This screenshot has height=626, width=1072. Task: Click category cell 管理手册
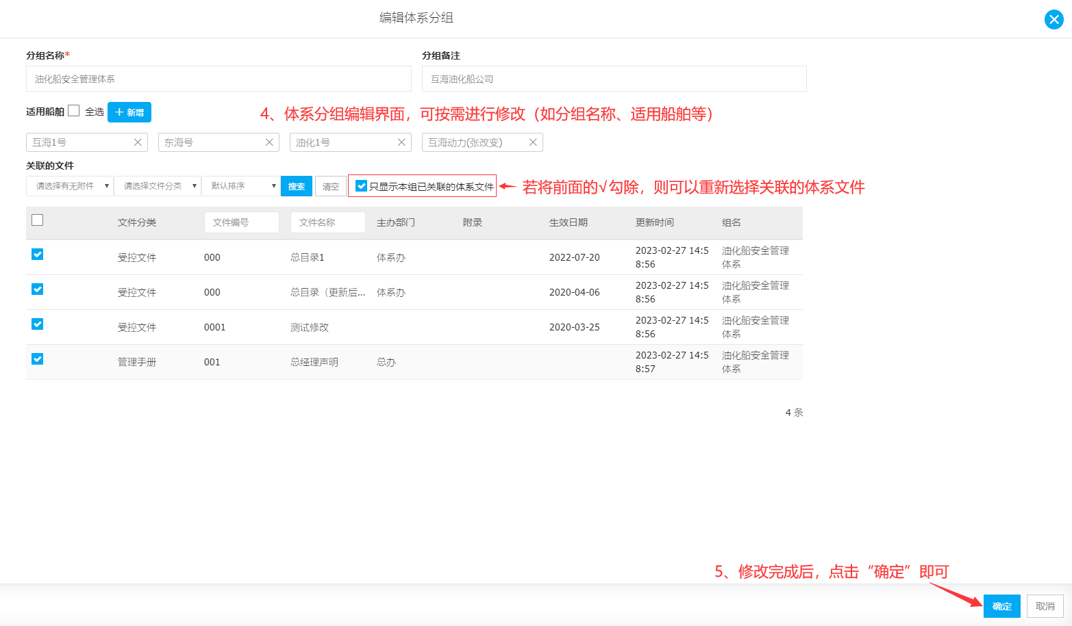[x=137, y=362]
